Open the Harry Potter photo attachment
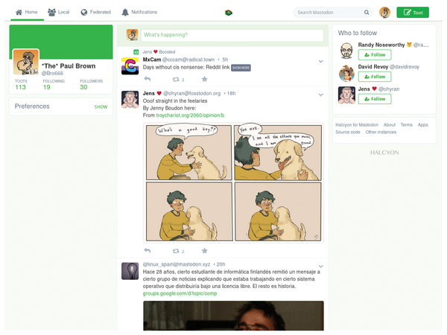447x335 pixels. pos(233,316)
